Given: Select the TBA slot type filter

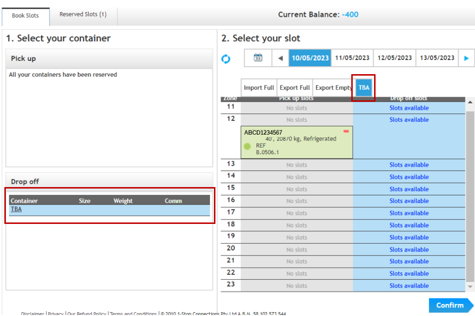Looking at the screenshot, I should [364, 88].
